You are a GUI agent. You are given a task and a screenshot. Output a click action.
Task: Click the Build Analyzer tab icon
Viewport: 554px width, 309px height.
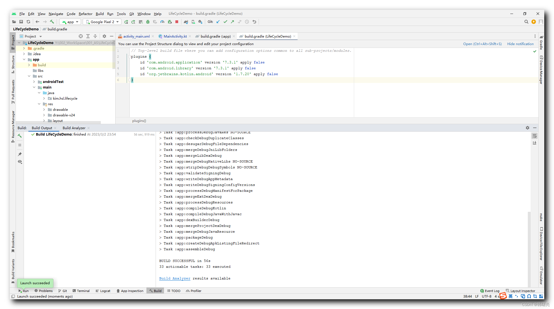click(74, 127)
